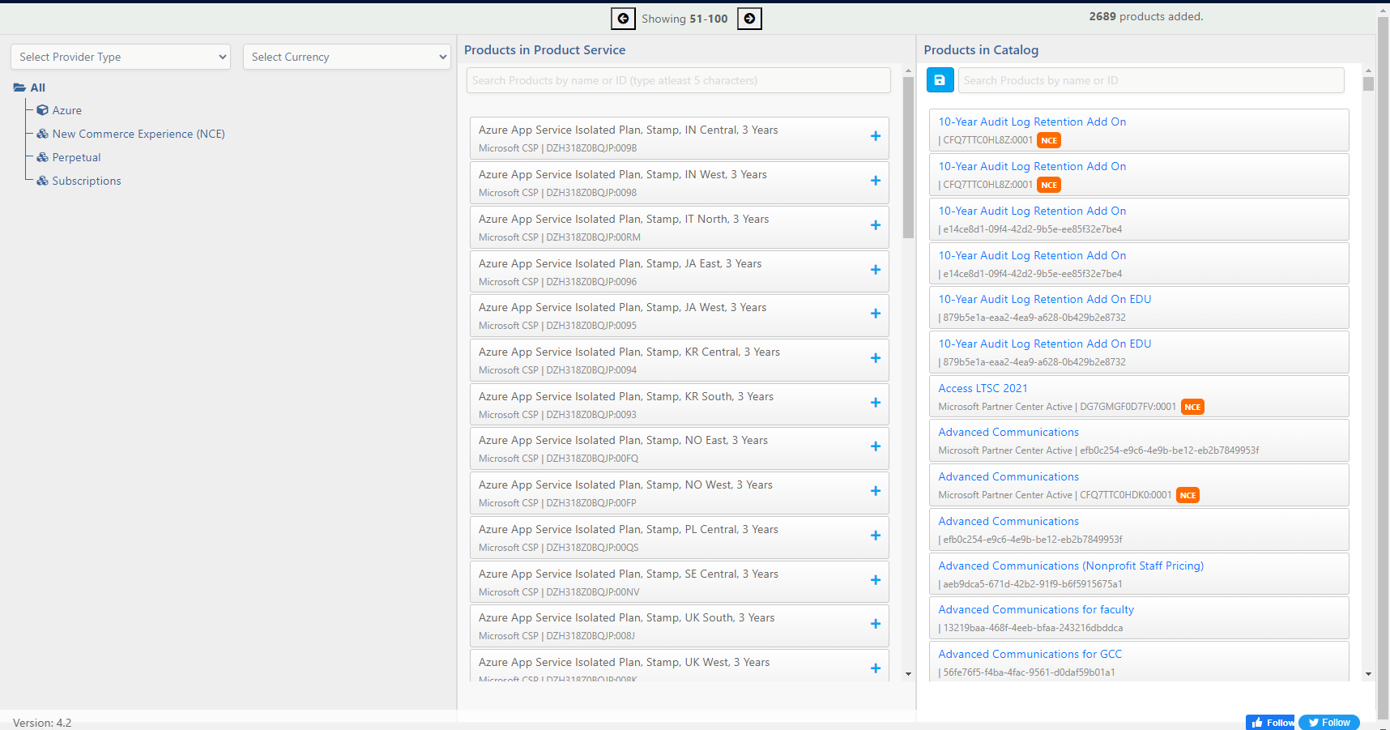Go to next page of products
The width and height of the screenshot is (1390, 730).
pyautogui.click(x=750, y=19)
